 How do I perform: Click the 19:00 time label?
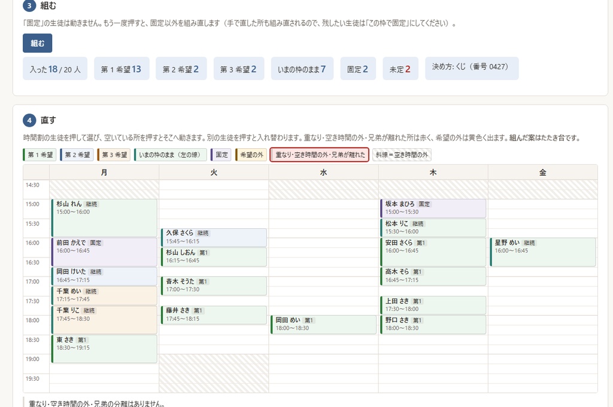click(x=32, y=359)
